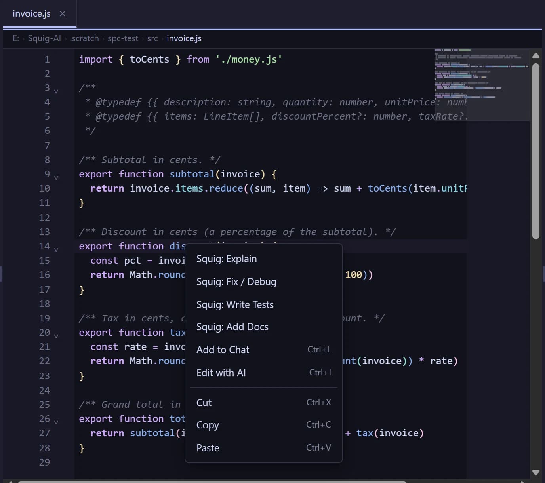Collapse the total function at line 26
The image size is (545, 483).
tap(56, 422)
